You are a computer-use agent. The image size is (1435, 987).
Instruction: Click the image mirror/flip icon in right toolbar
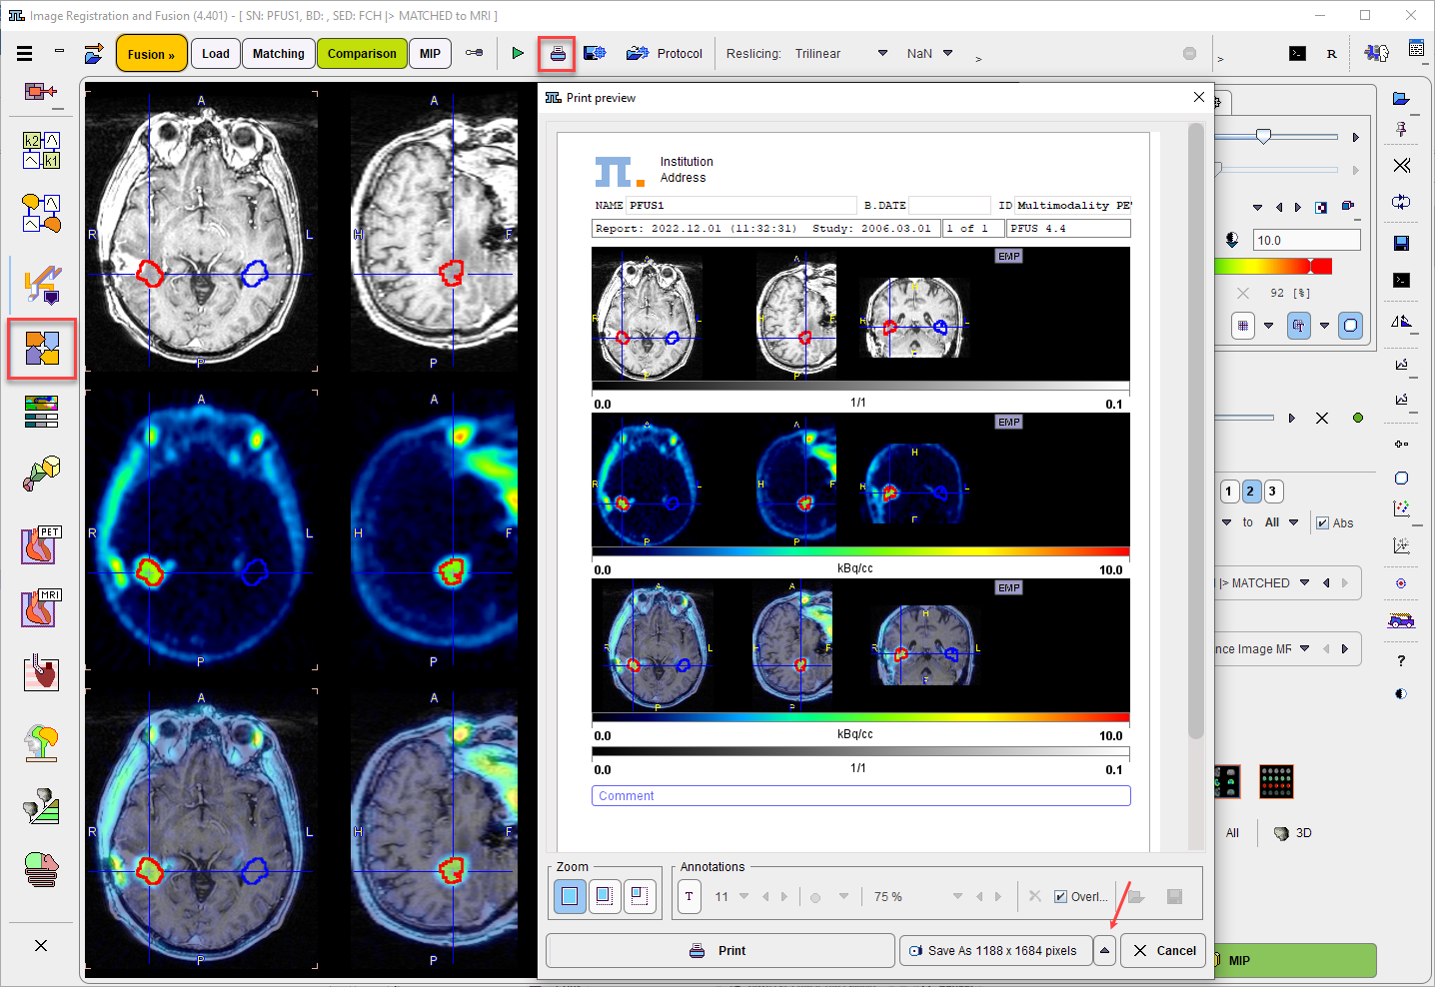pyautogui.click(x=1401, y=321)
